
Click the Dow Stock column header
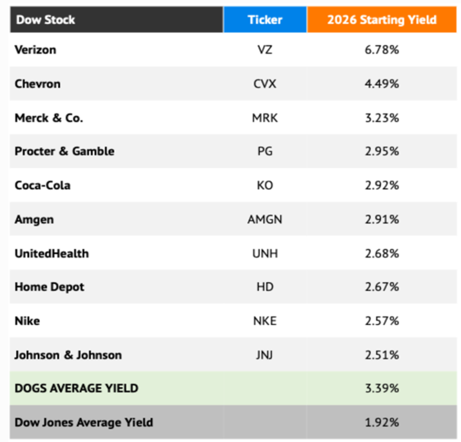pos(45,19)
